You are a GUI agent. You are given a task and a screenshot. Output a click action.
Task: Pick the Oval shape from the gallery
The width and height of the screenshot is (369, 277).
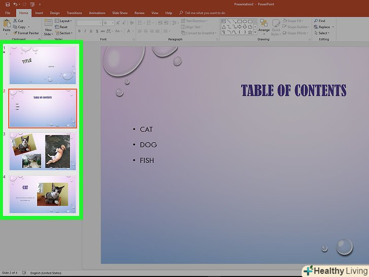[245, 21]
